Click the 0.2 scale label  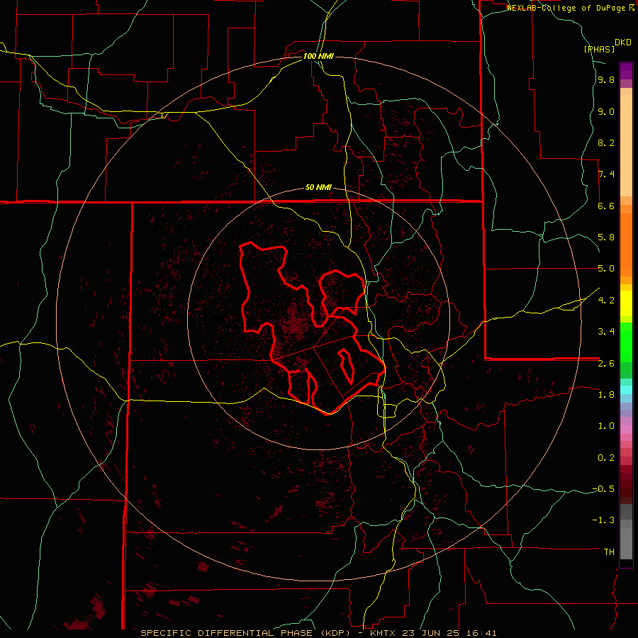(x=606, y=458)
